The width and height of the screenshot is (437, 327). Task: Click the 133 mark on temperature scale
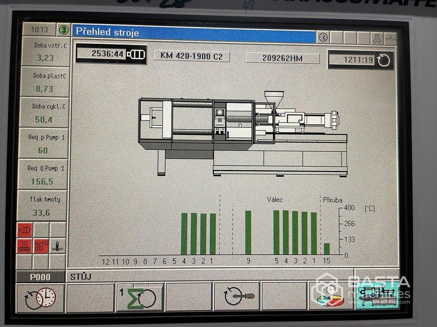pyautogui.click(x=350, y=239)
